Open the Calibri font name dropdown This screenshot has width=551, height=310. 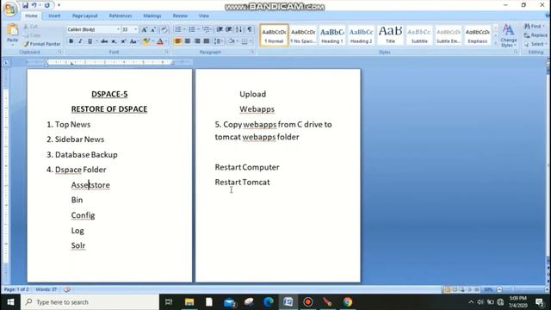coord(118,29)
